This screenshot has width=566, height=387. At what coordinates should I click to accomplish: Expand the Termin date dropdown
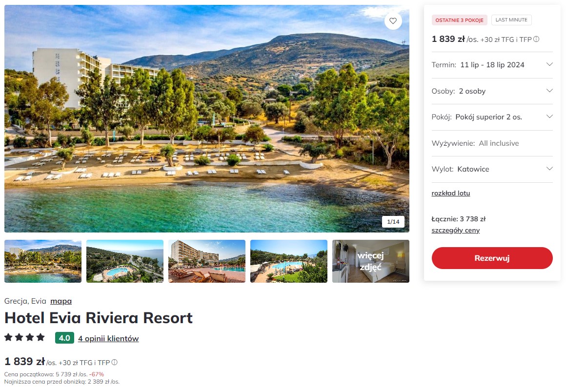(492, 65)
